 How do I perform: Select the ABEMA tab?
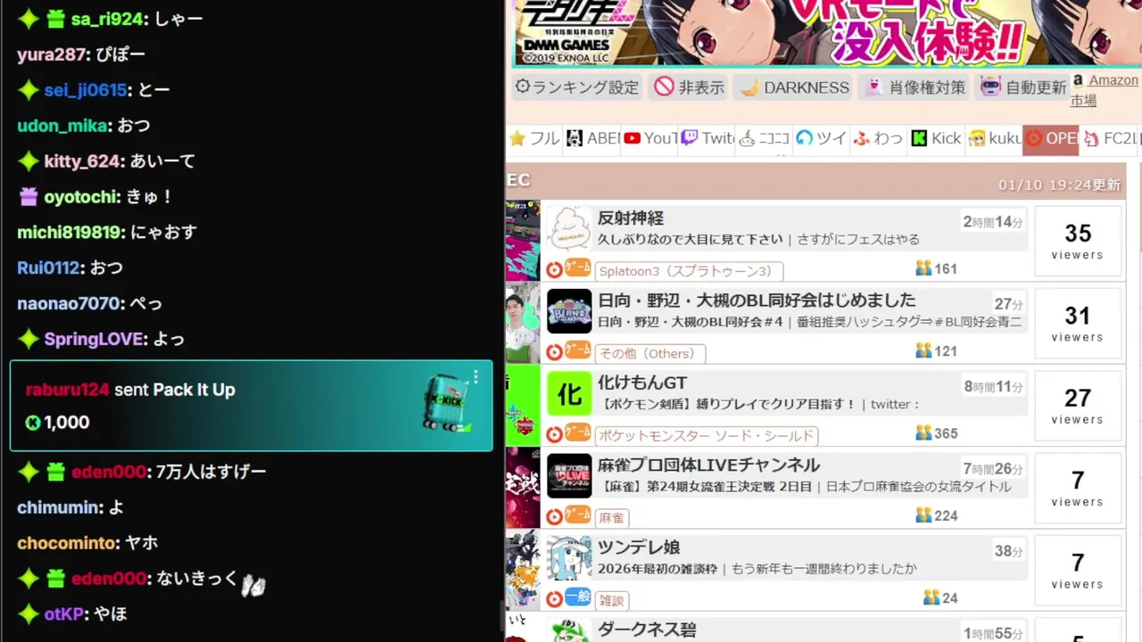592,138
